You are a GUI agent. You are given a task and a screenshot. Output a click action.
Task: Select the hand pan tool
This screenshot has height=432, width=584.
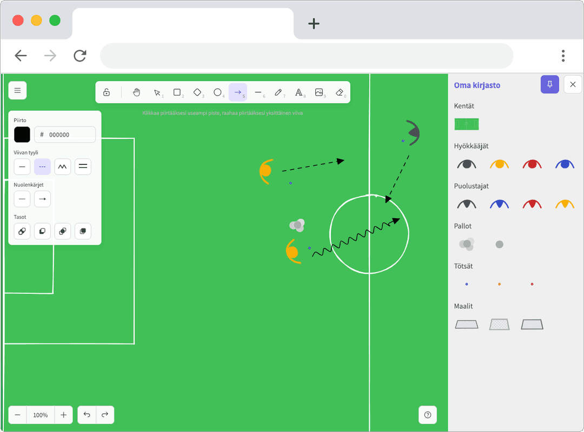[136, 92]
